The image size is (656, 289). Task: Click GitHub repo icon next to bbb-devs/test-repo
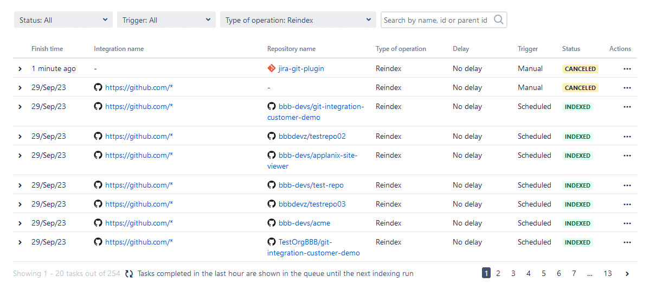coord(272,185)
